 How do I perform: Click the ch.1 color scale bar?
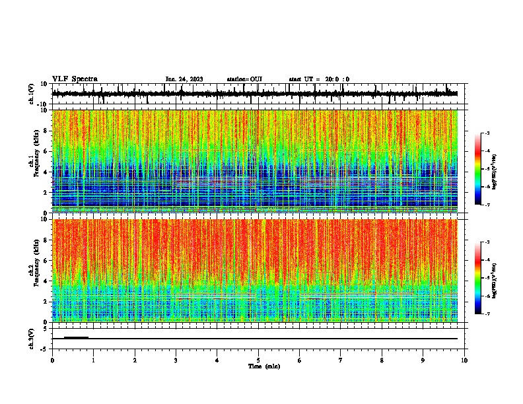pos(478,169)
